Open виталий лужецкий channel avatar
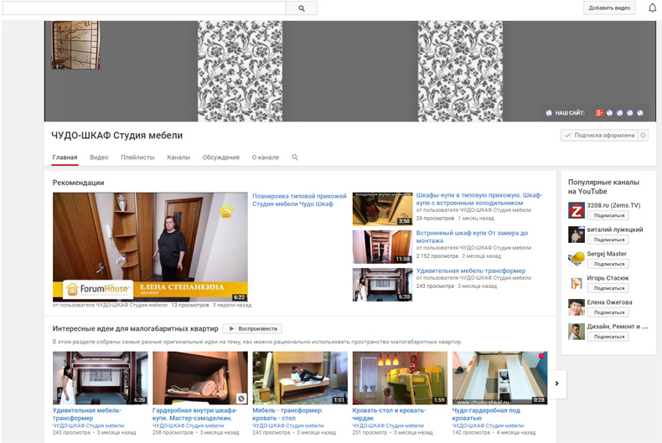This screenshot has width=662, height=443. tap(577, 234)
